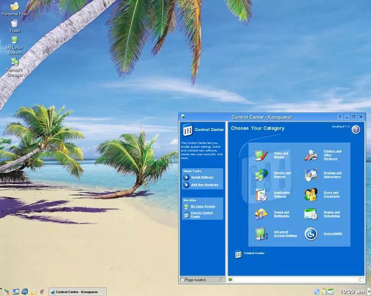Open My Linux System desktop icon
This screenshot has height=296, width=371.
coord(14,40)
